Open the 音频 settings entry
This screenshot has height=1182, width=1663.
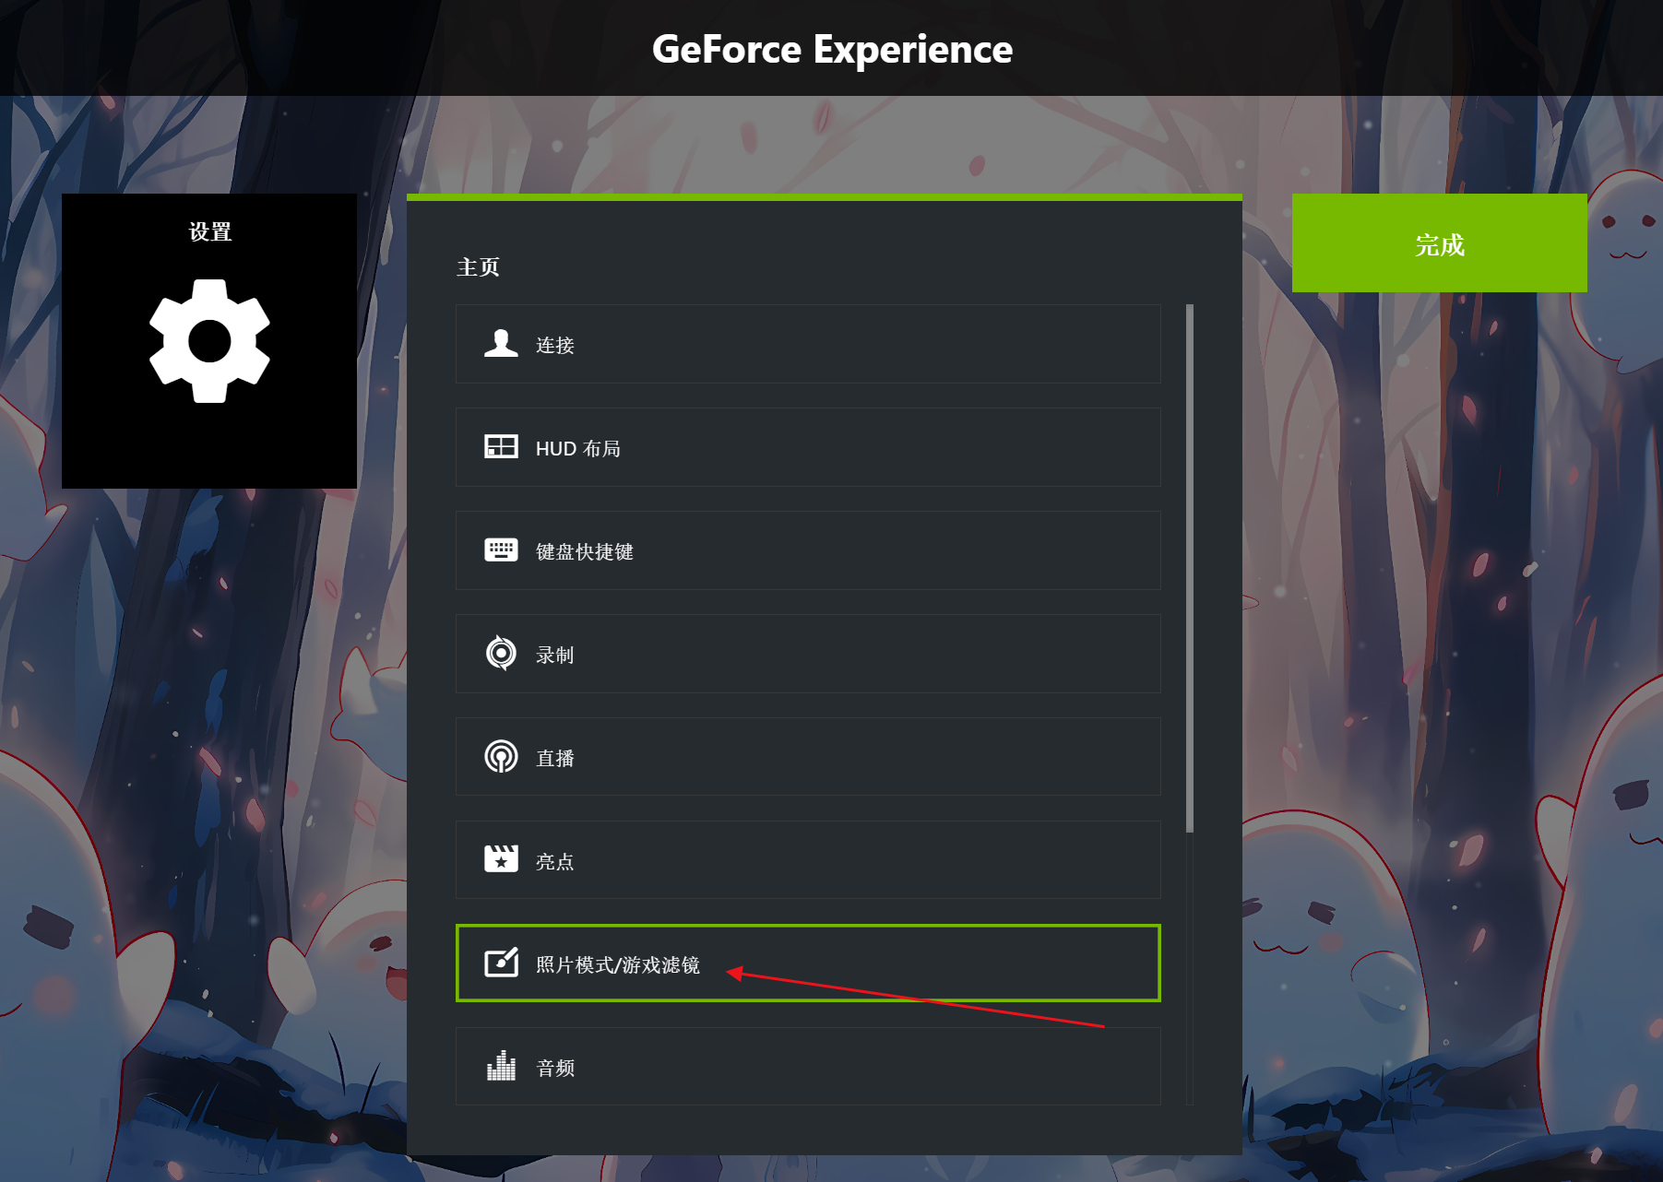tap(808, 1067)
